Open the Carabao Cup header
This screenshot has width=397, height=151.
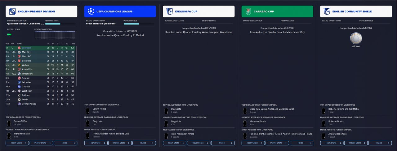tap(277, 11)
